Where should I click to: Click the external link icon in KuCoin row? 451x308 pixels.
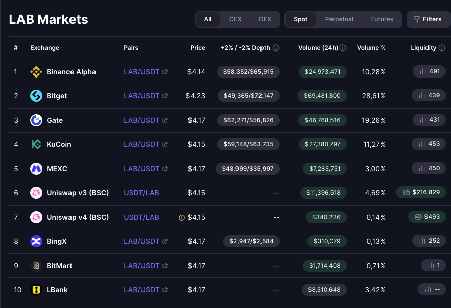click(165, 144)
